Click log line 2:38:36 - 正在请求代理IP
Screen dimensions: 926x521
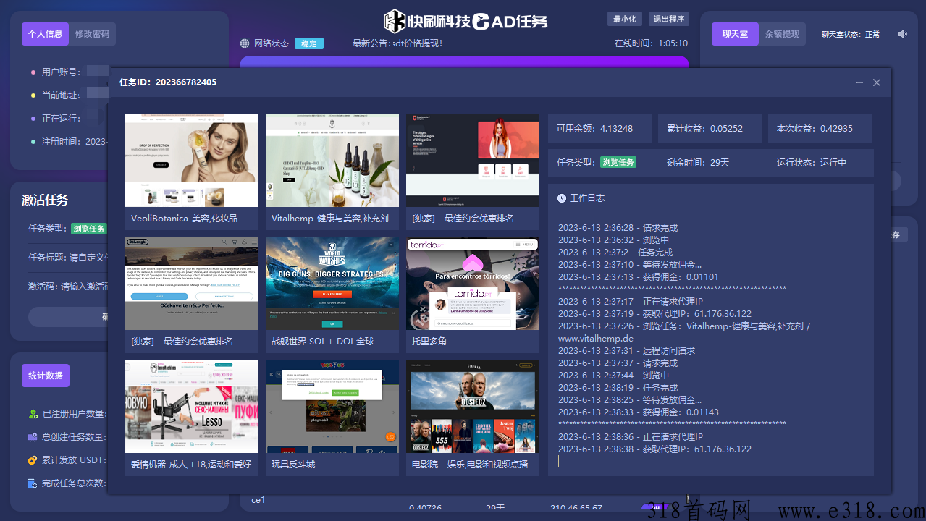(x=630, y=437)
